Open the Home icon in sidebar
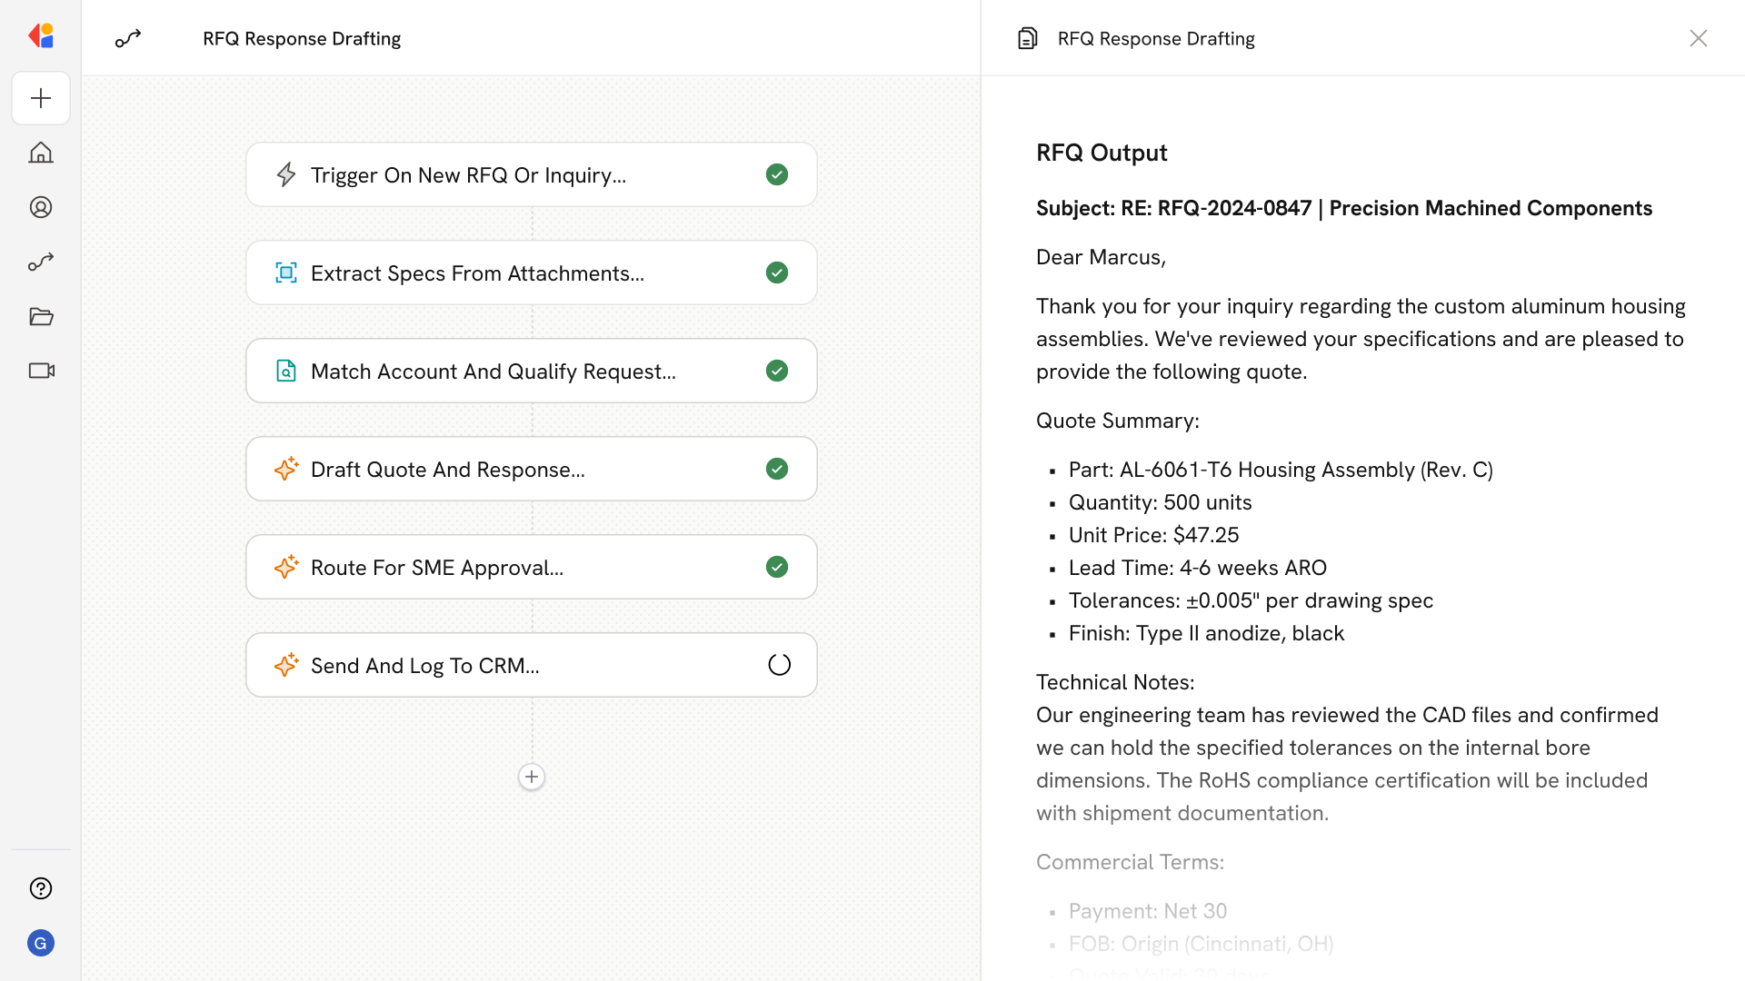 pos(41,153)
